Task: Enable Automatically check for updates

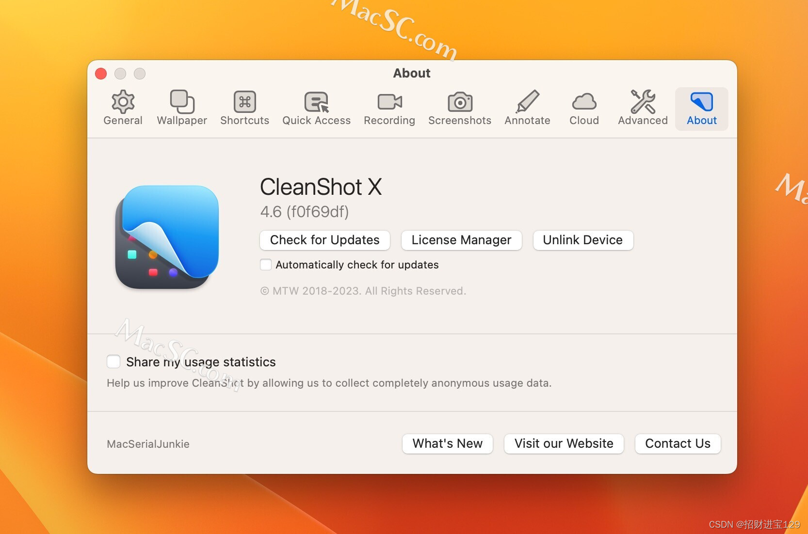Action: pos(266,265)
